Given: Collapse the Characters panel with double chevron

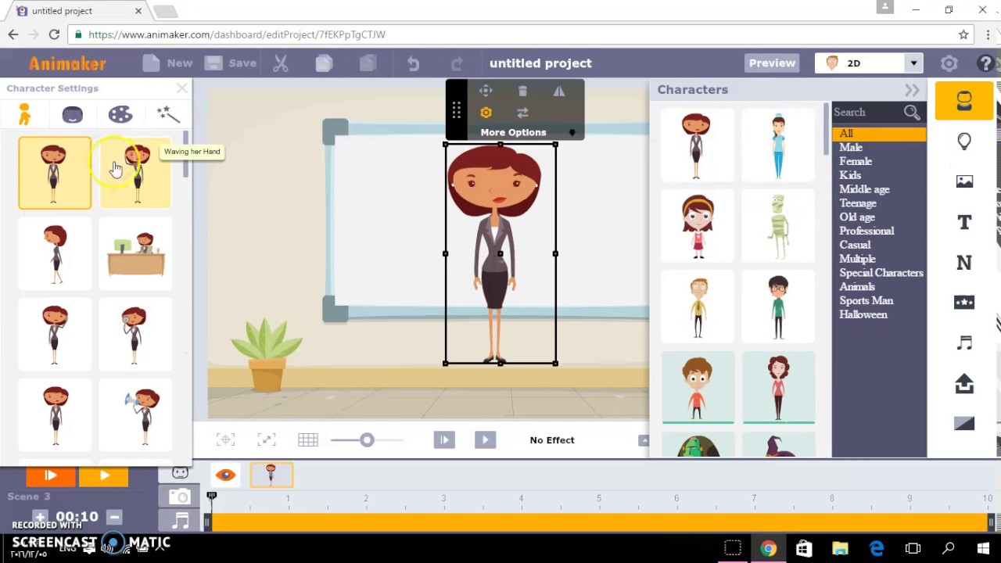Looking at the screenshot, I should pyautogui.click(x=912, y=90).
